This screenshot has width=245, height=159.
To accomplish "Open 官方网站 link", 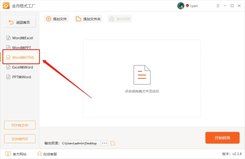I will [x=16, y=154].
